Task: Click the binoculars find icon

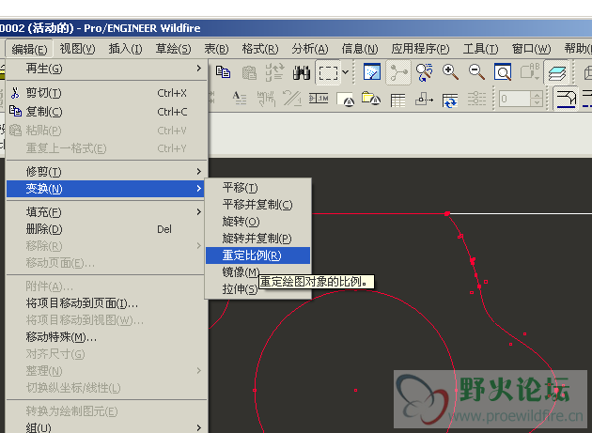Action: click(302, 72)
